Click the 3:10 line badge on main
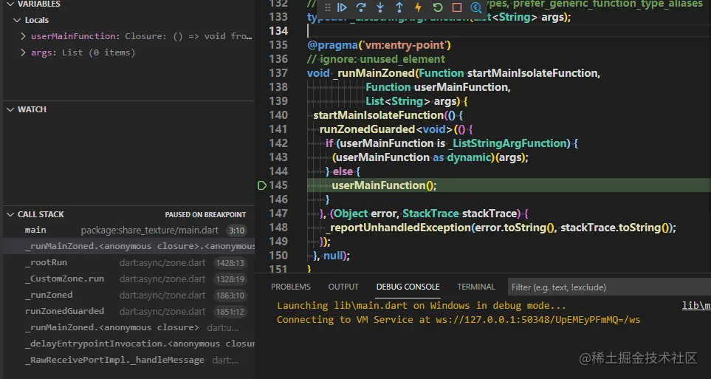Viewport: 711px width, 379px height. 237,231
